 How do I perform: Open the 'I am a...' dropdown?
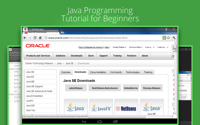click(150, 47)
